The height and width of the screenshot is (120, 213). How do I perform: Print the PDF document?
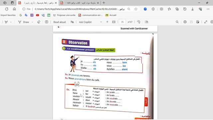coord(185,22)
